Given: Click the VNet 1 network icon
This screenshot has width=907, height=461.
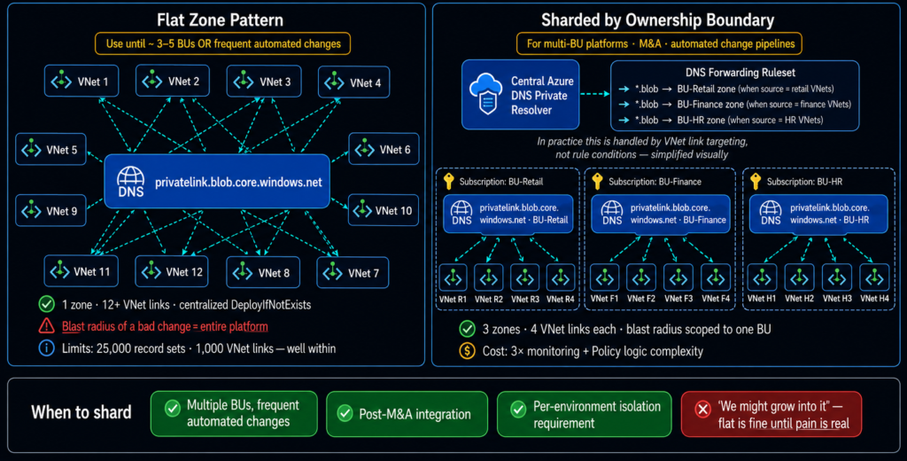Looking at the screenshot, I should click(x=61, y=81).
